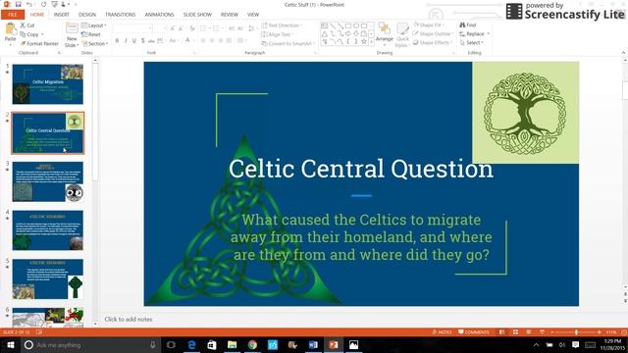Click Cut in the Clipboard group
The image size is (628, 353).
[27, 25]
